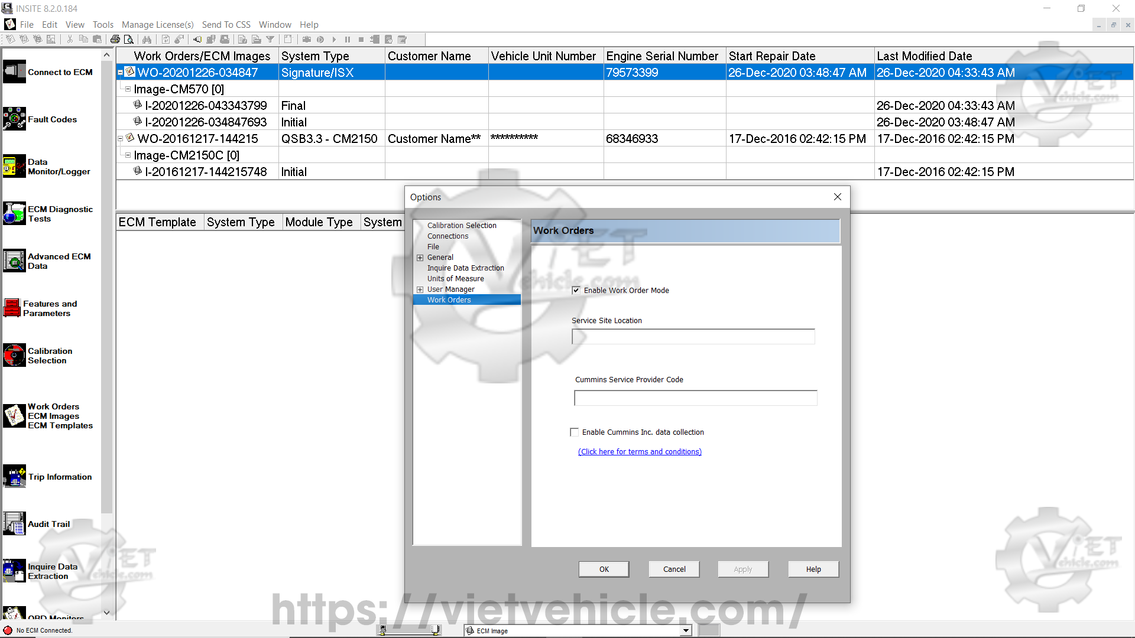Click the Service Site Location input field
The image size is (1135, 638).
point(693,337)
